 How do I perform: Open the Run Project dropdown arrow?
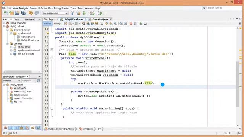(x=88, y=13)
